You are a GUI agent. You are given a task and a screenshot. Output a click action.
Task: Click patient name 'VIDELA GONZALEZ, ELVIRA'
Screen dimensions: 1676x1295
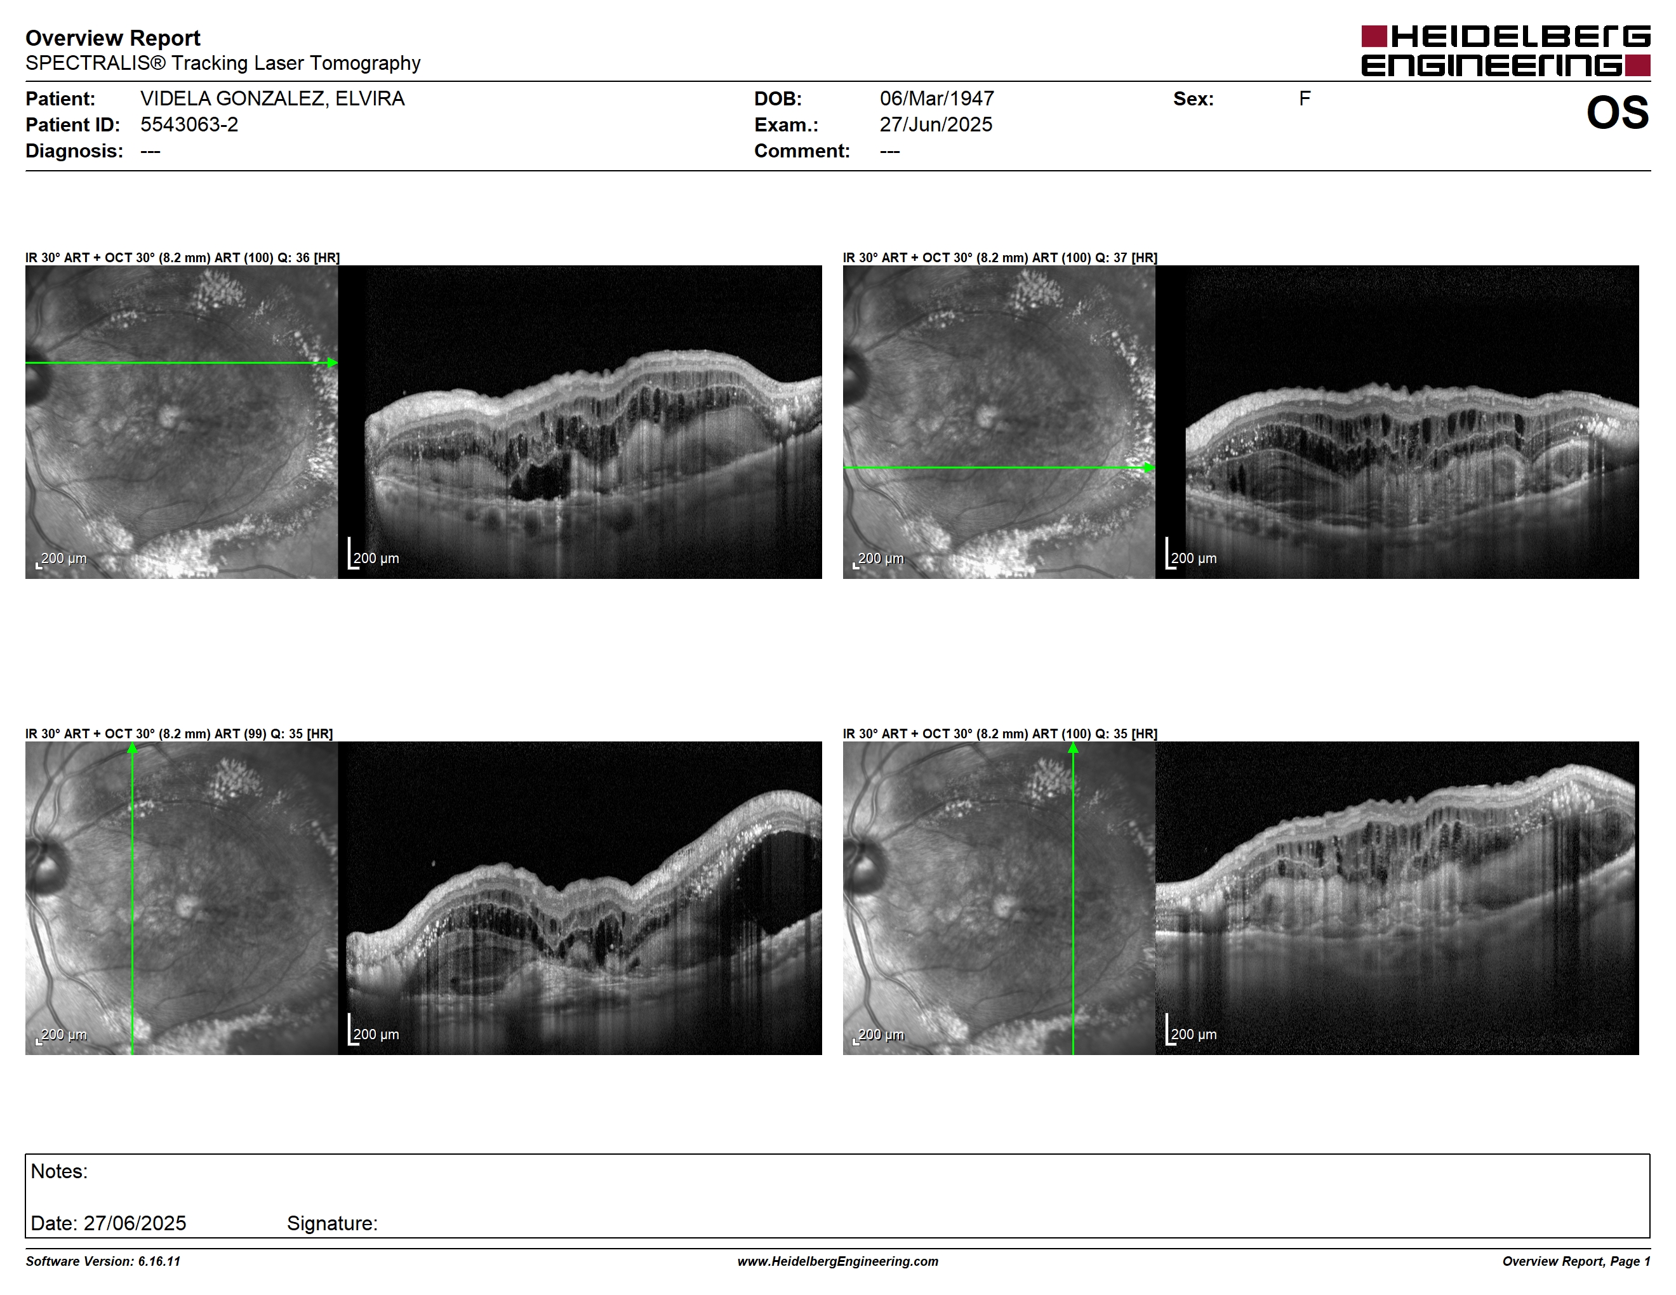[x=272, y=98]
